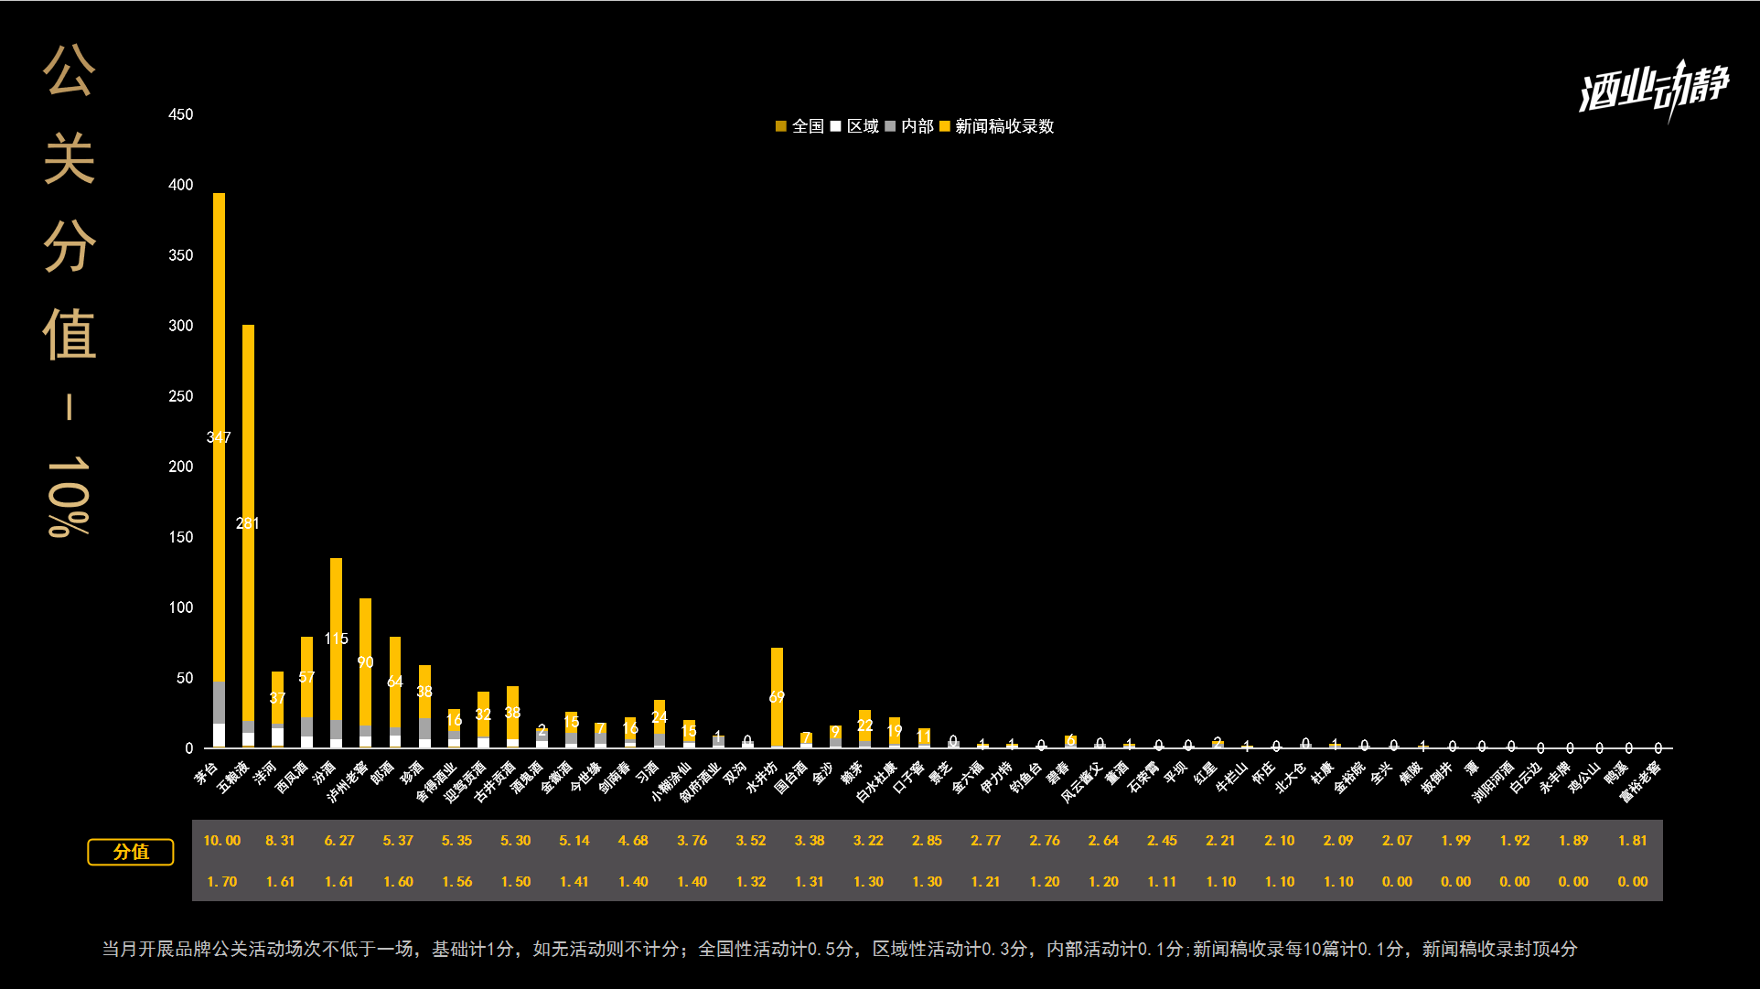Click x-axis label 浏阳河酒
The image size is (1760, 989).
pos(1492,781)
